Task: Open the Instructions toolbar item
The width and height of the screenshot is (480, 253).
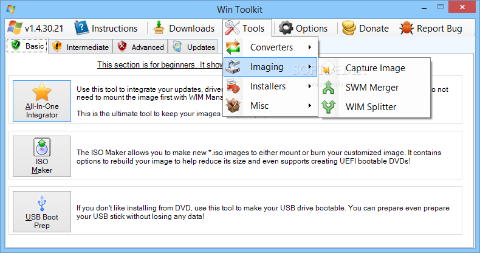Action: [106, 28]
